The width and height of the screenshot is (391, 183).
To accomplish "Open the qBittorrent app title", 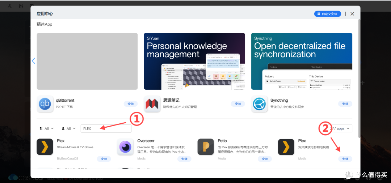I will (x=66, y=100).
